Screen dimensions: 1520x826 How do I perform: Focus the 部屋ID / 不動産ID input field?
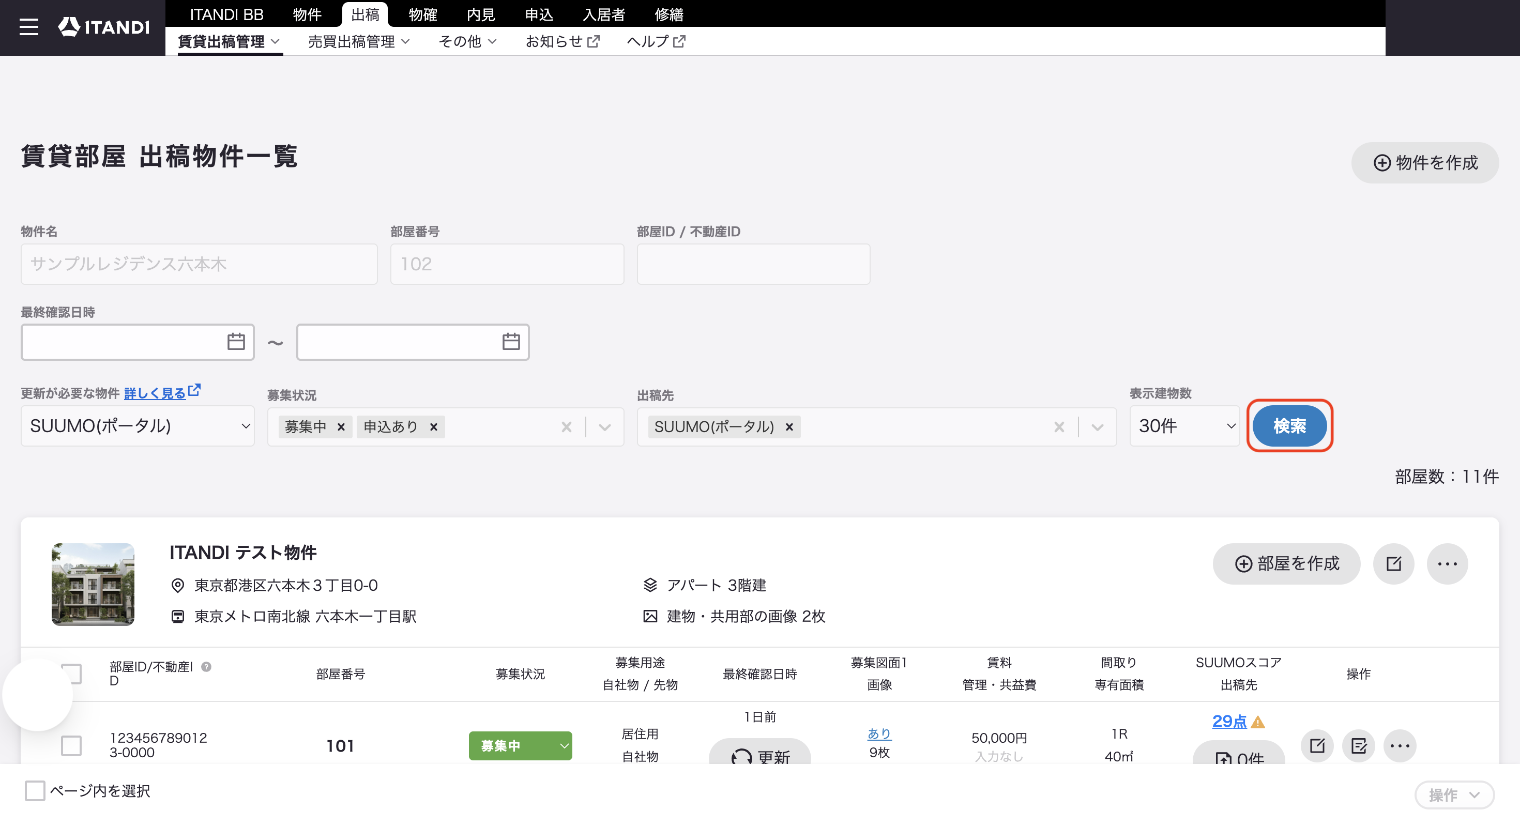pyautogui.click(x=753, y=264)
